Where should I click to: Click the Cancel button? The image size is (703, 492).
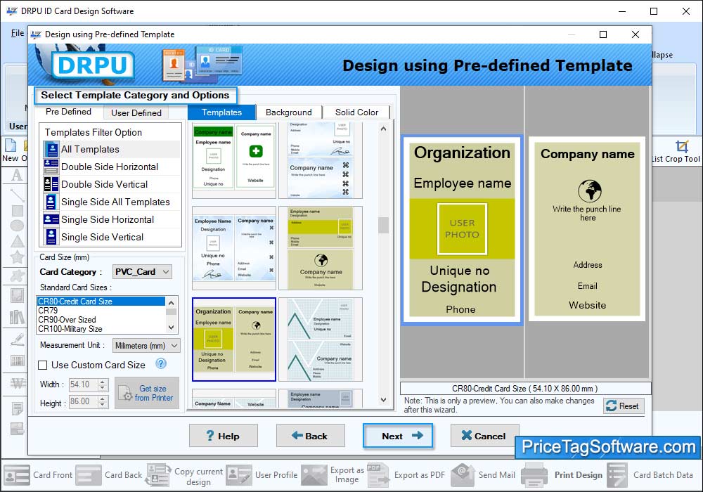(x=484, y=436)
